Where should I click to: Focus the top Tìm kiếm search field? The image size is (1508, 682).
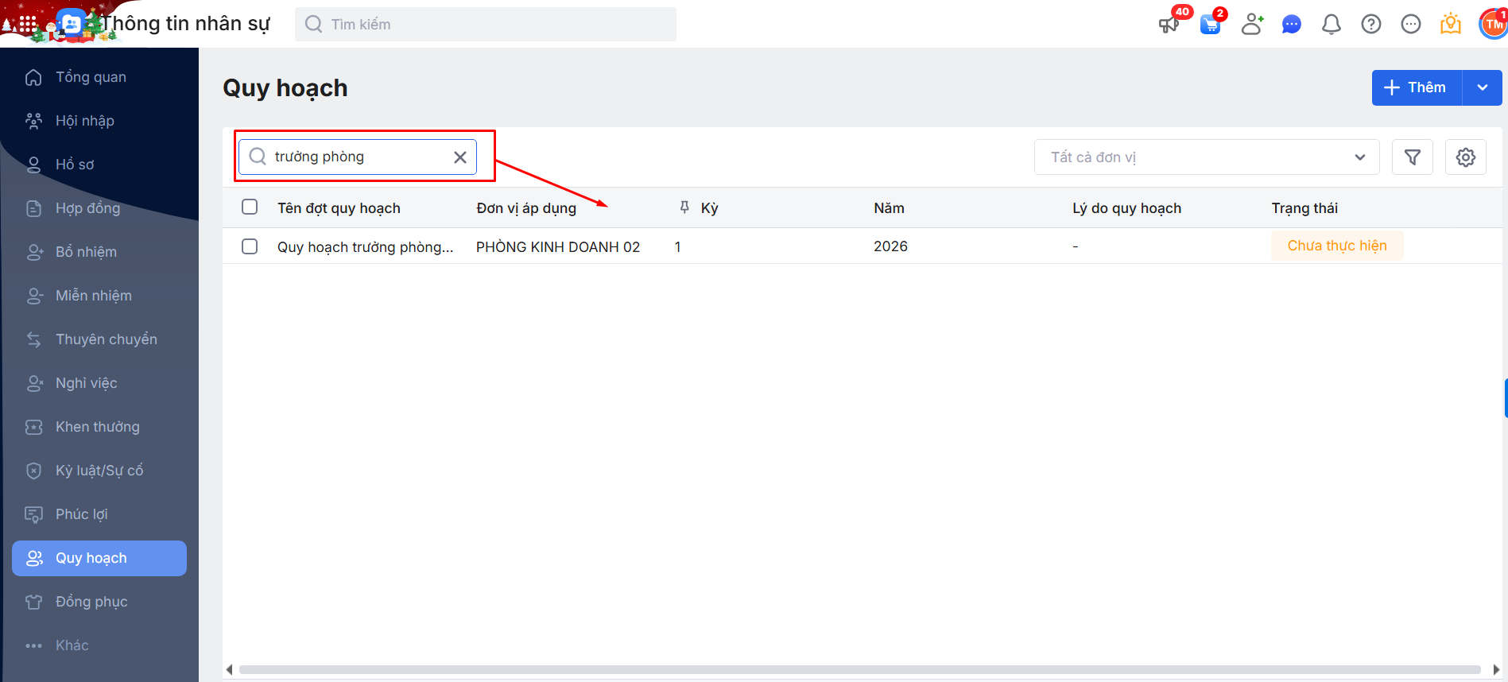tap(486, 24)
